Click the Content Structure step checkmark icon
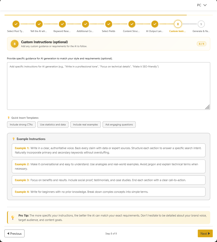 pyautogui.click(x=132, y=24)
